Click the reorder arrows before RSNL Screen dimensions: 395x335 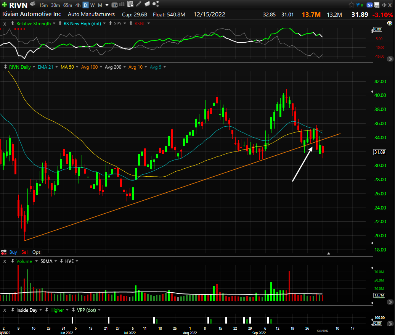pos(131,23)
